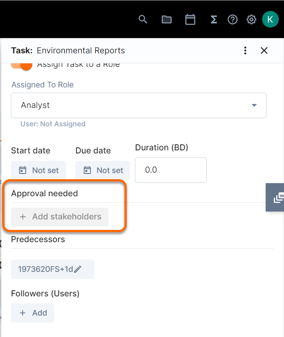Open settings gear icon
284x337 pixels.
[251, 19]
